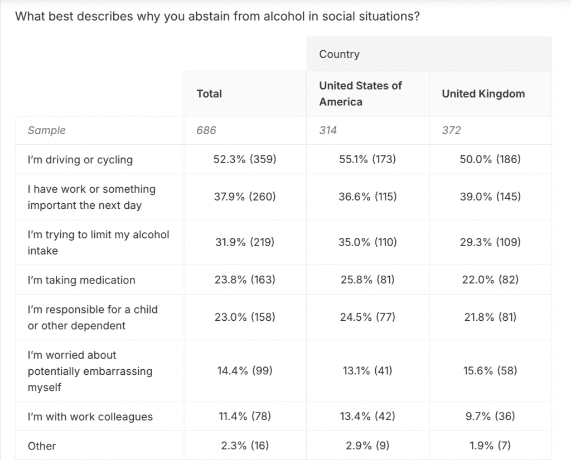Select the "I'm driving or cycling" row
The height and width of the screenshot is (460, 571).
point(80,160)
